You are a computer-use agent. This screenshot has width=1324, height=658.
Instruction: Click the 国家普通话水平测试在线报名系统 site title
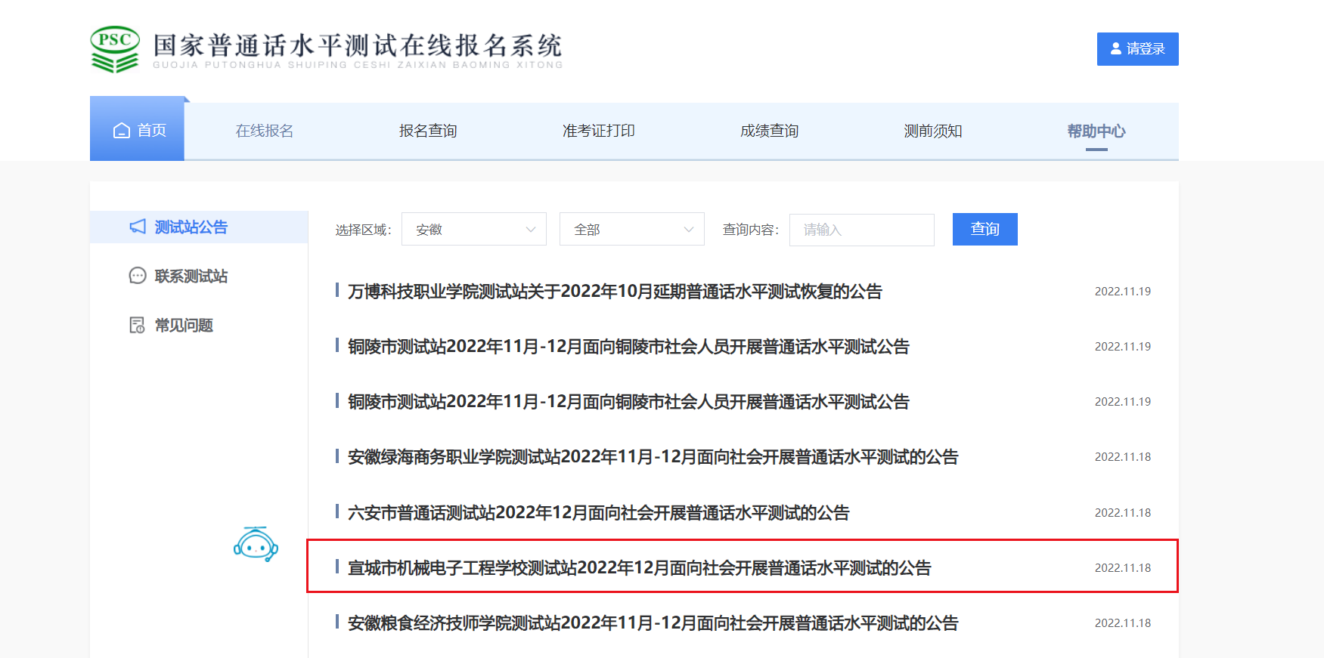coord(358,45)
